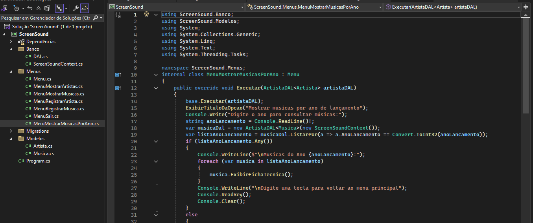Open the Pending Changes Filter dropdown arrow
This screenshot has width=533, height=223.
click(x=23, y=8)
